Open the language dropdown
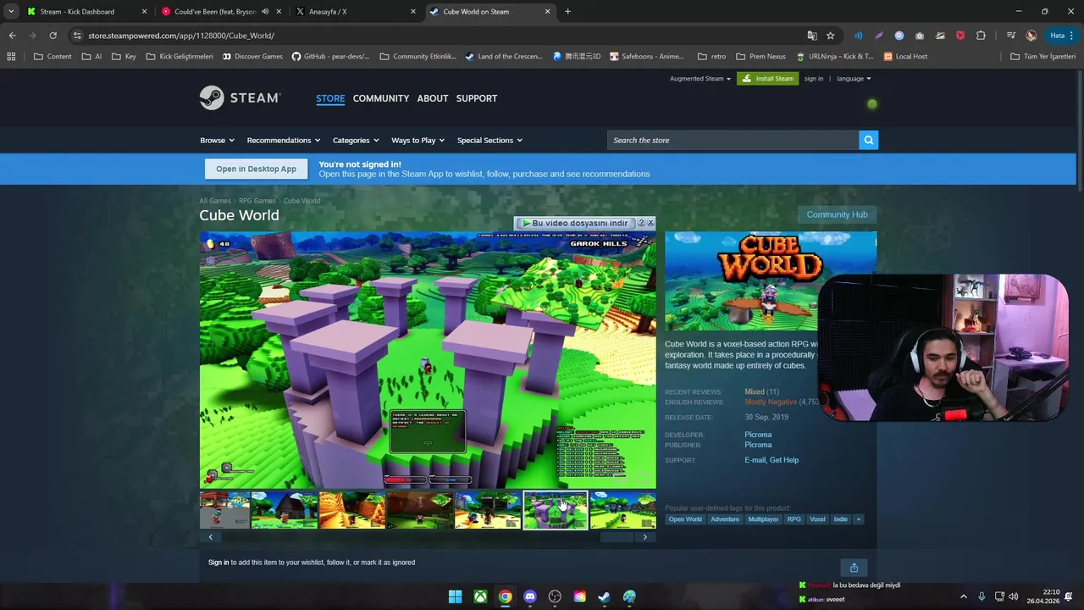This screenshot has height=610, width=1084. pos(854,79)
